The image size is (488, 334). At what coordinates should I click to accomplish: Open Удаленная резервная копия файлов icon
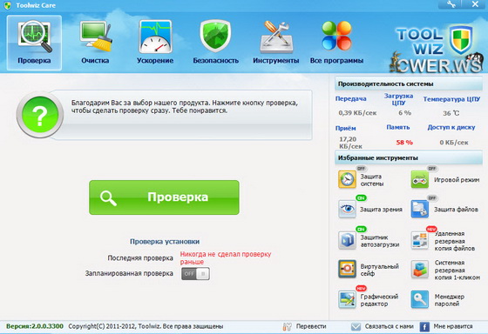tap(420, 240)
